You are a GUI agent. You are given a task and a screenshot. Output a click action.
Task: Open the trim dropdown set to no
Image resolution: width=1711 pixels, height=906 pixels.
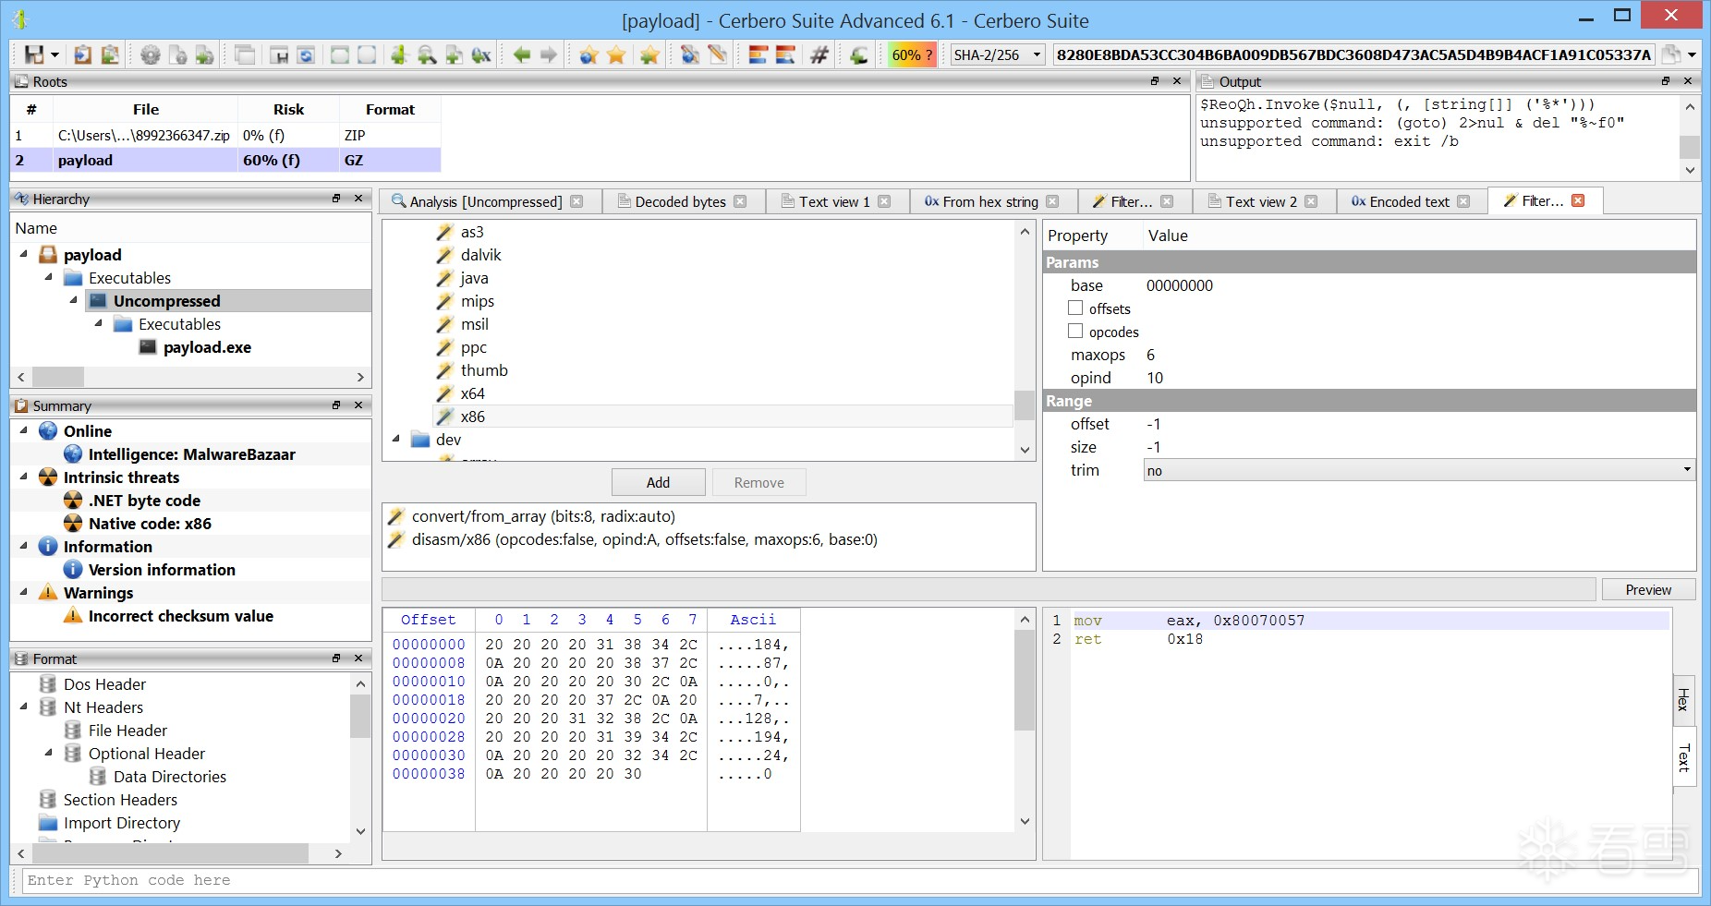coord(1419,470)
